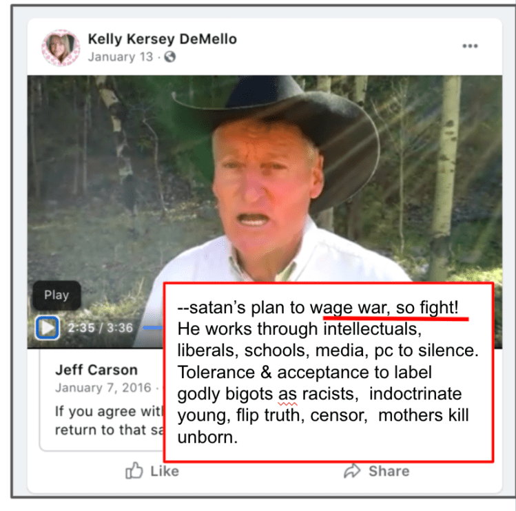Click the blue video progress bar
Viewport: 516px width, 511px height.
point(153,327)
